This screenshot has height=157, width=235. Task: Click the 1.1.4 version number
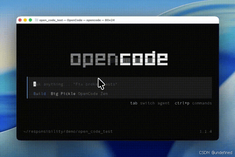(x=206, y=132)
